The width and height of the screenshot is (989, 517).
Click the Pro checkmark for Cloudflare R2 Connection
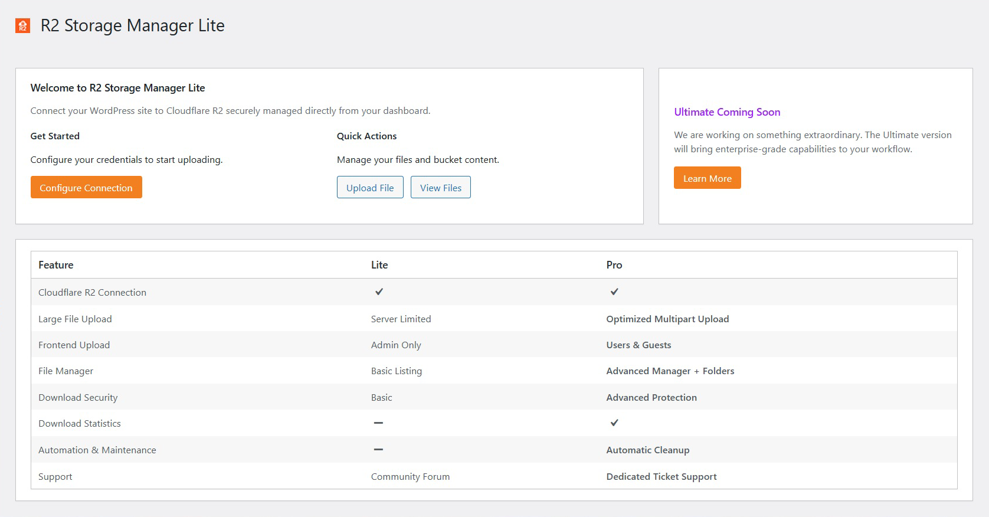pos(614,292)
